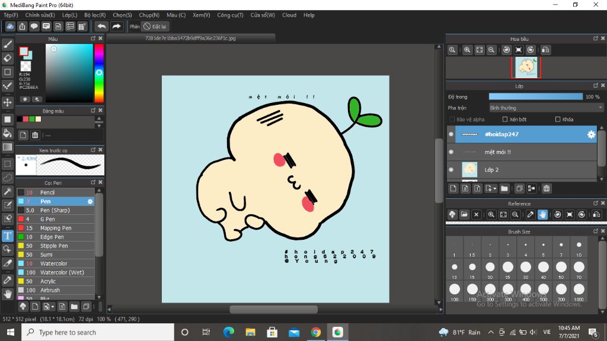
Task: Open the Cloud menu
Action: (289, 15)
